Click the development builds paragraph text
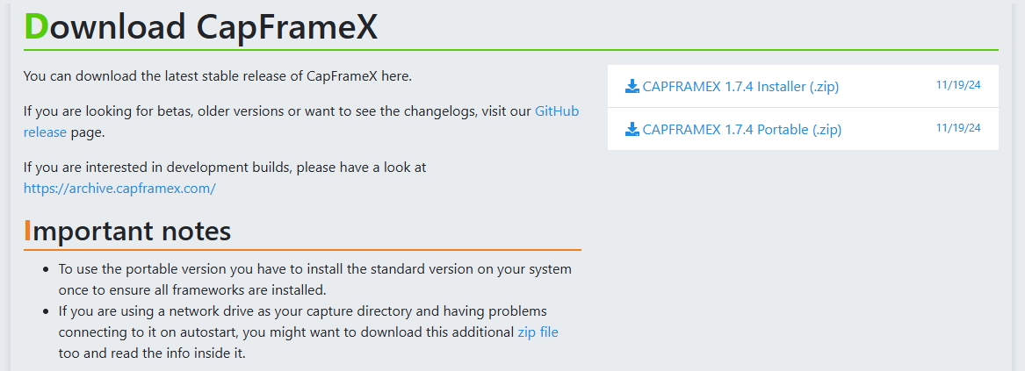 click(225, 167)
